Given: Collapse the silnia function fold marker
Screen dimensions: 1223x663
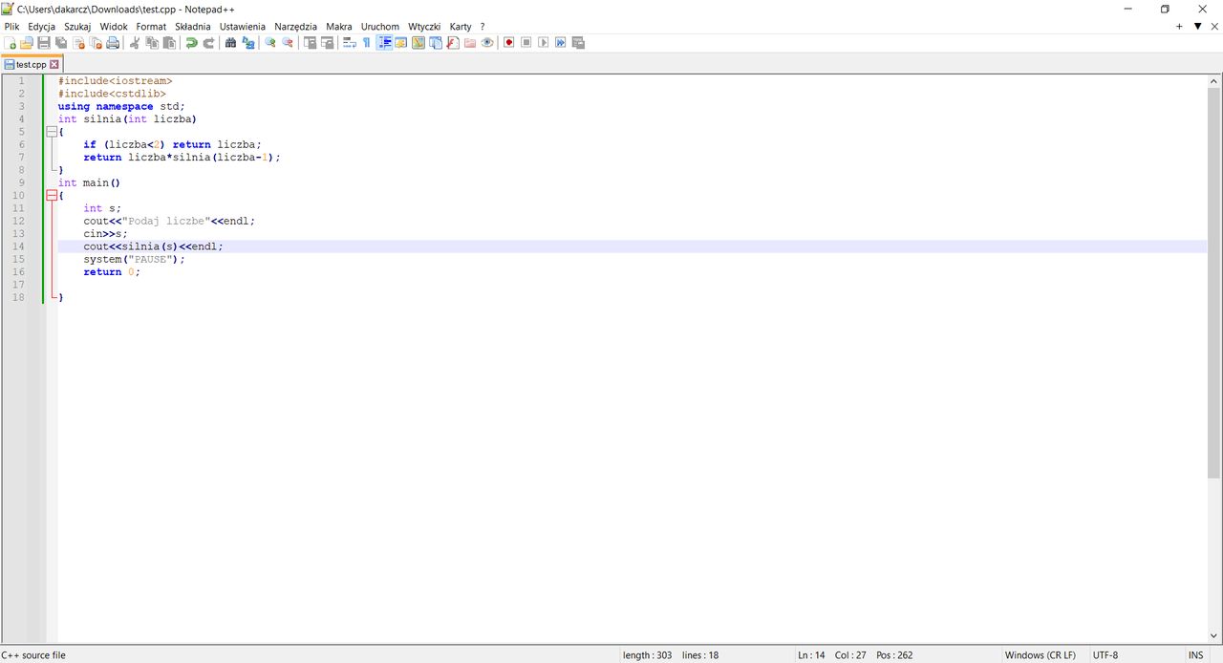Looking at the screenshot, I should (x=51, y=132).
